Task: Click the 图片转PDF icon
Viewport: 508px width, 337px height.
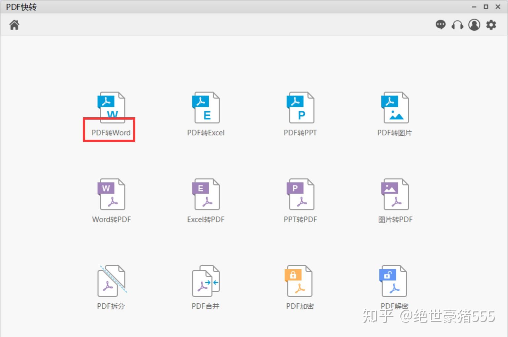Action: [x=395, y=194]
